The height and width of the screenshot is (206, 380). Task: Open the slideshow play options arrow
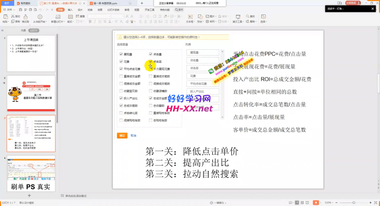pyautogui.click(x=320, y=203)
